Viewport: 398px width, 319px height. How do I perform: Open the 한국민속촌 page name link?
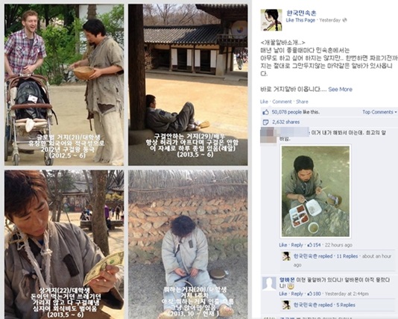click(x=301, y=13)
